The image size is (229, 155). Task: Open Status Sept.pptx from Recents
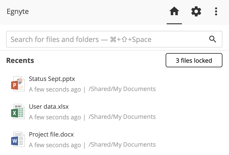click(52, 79)
